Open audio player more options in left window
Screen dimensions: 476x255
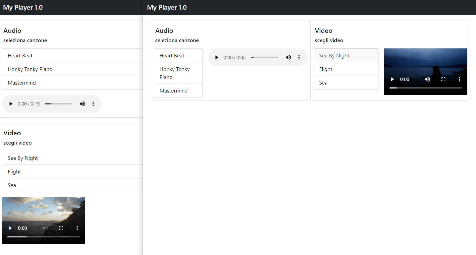[x=93, y=104]
